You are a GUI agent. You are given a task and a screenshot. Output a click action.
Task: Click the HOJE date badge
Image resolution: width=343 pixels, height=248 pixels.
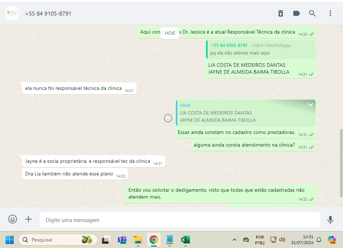click(x=170, y=33)
